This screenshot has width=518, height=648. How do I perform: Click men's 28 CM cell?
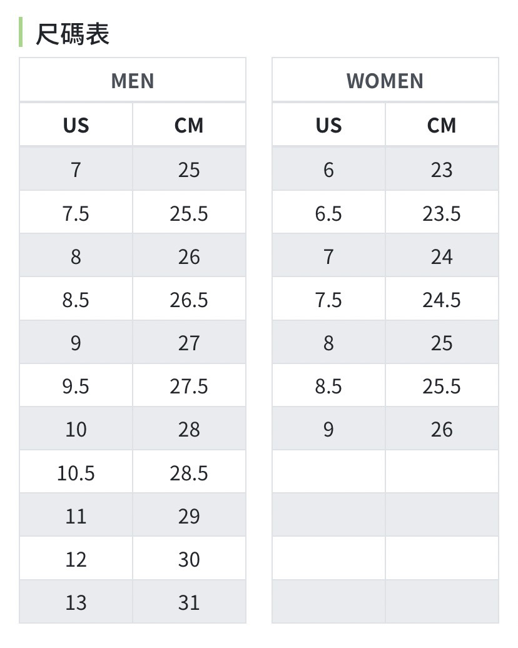click(189, 430)
